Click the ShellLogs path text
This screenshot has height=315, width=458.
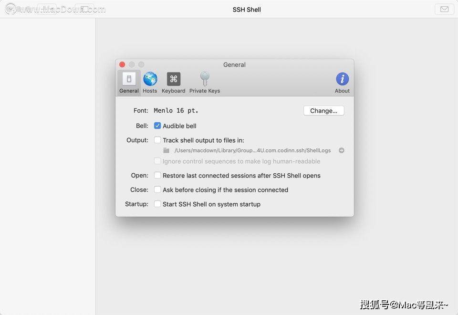(x=252, y=150)
